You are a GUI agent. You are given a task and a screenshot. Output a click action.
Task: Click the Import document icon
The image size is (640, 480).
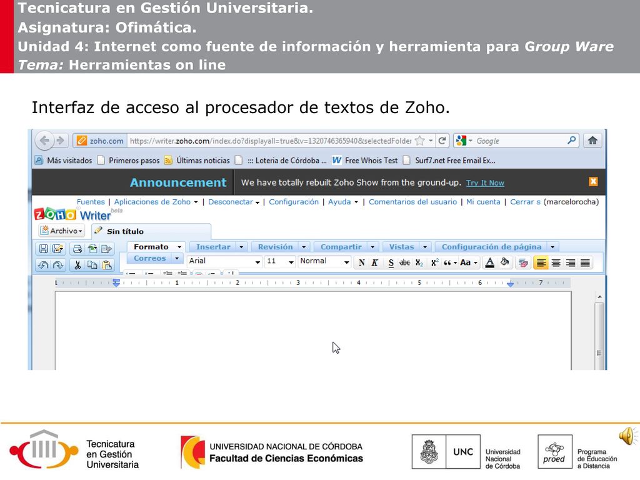click(92, 249)
